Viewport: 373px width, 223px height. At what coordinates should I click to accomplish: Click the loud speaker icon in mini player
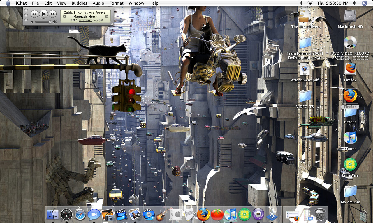pyautogui.click(x=55, y=22)
